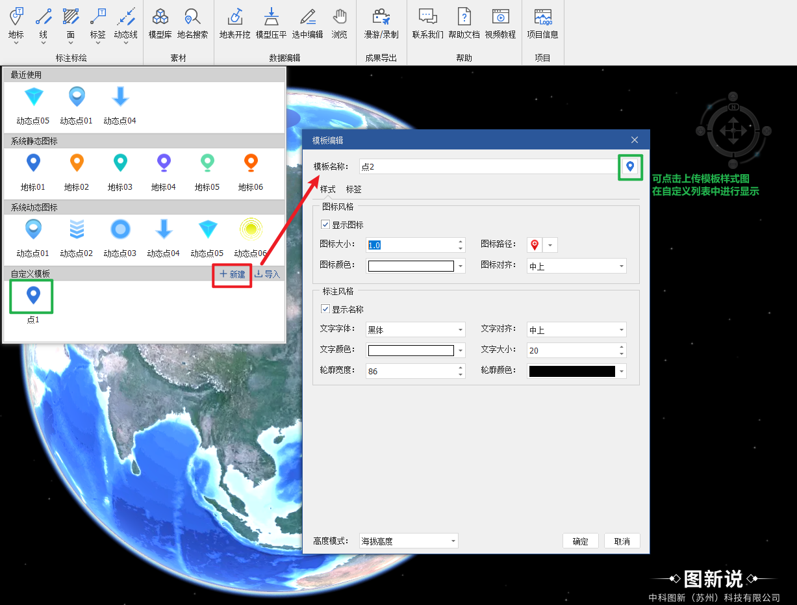Open the 漫游/录制 roaming record tool

(381, 23)
